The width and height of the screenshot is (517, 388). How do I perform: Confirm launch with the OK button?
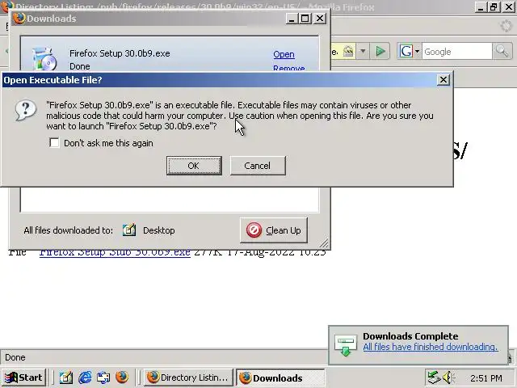194,166
